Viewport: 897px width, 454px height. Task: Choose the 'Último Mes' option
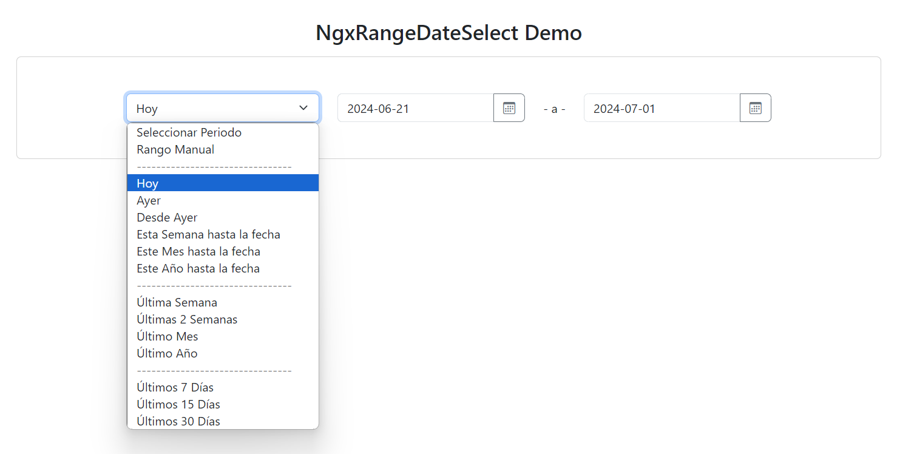click(223, 336)
